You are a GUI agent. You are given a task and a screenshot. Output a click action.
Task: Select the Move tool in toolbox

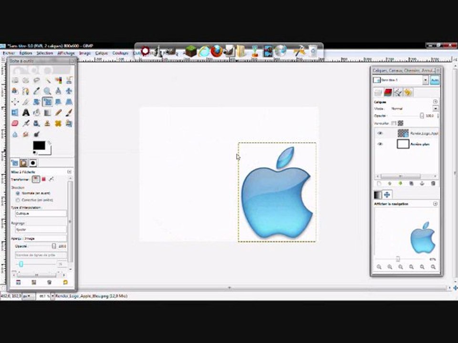(69, 91)
